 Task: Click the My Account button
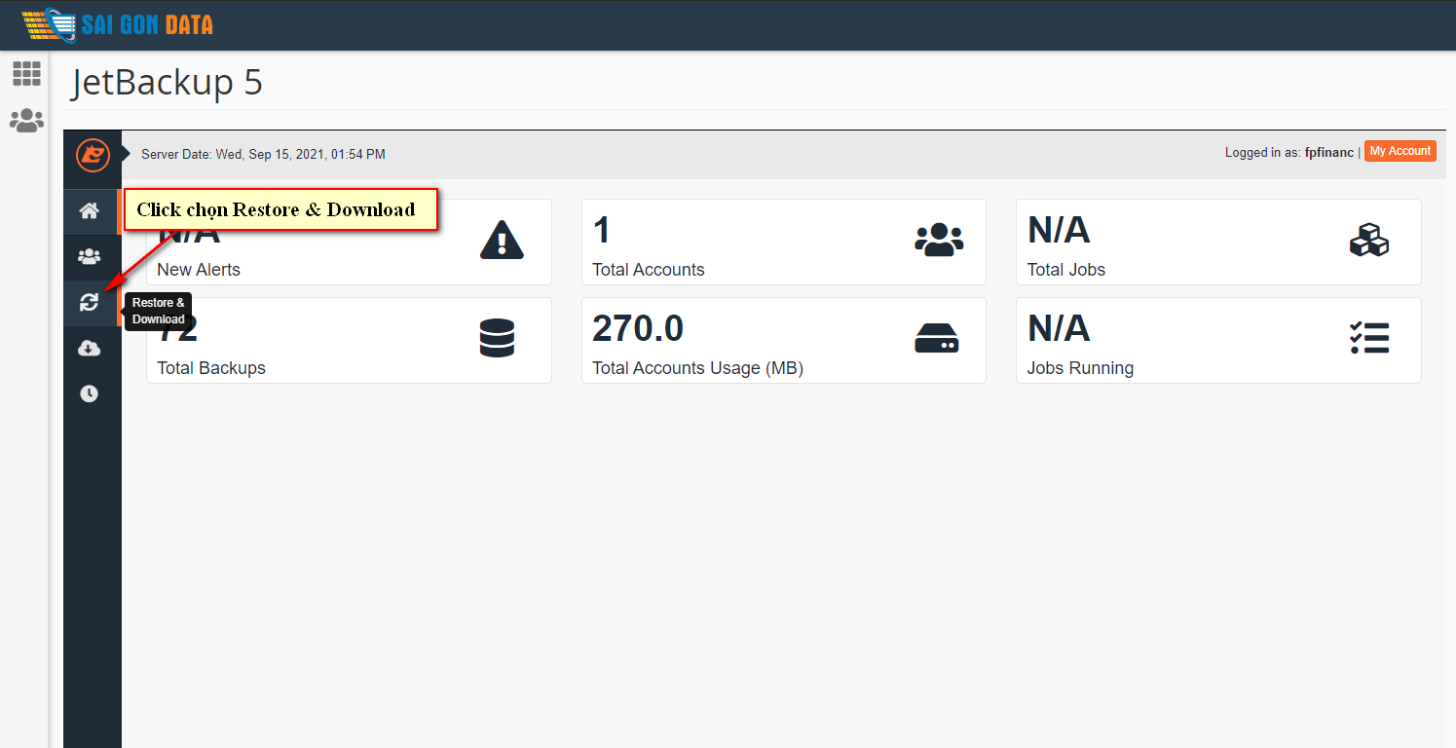pos(1400,151)
